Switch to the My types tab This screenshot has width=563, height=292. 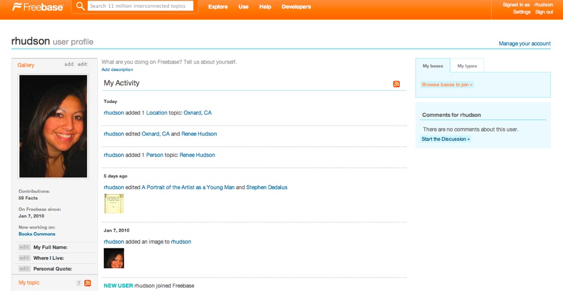tap(467, 66)
